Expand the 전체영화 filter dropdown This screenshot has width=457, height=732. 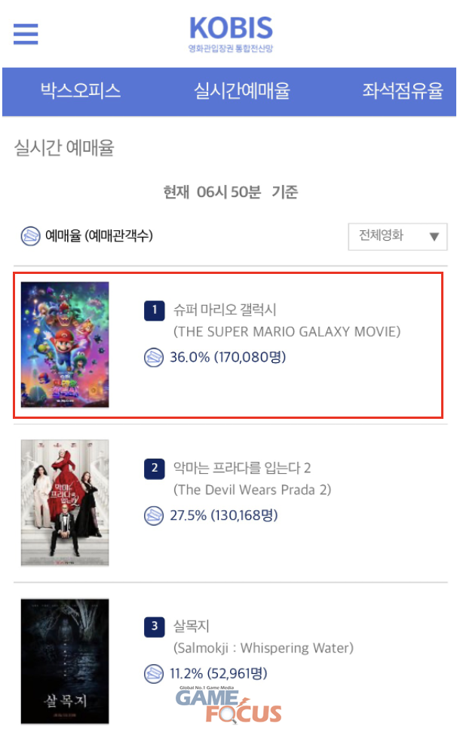397,237
